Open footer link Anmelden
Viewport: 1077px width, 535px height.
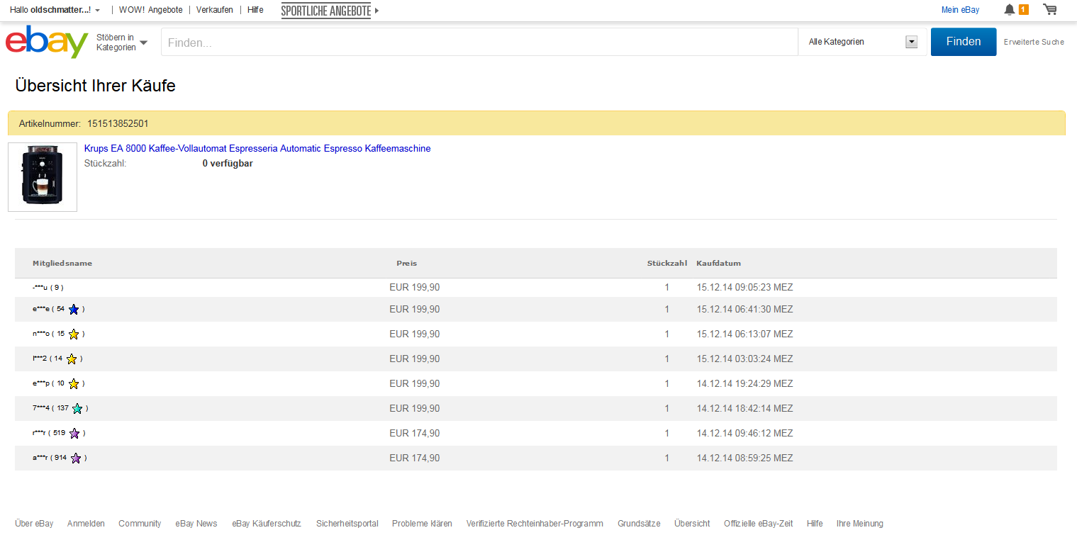(x=86, y=524)
